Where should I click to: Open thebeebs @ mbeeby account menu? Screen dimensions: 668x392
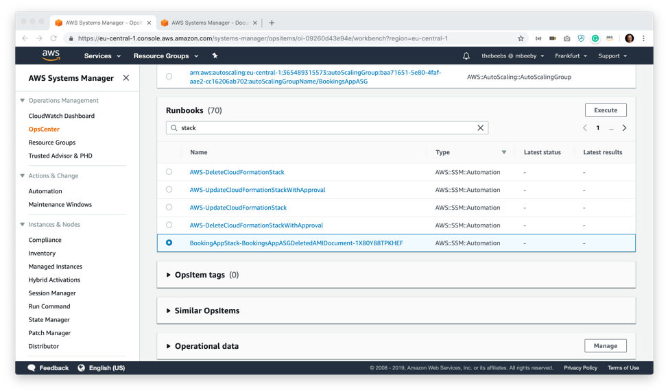[x=512, y=56]
